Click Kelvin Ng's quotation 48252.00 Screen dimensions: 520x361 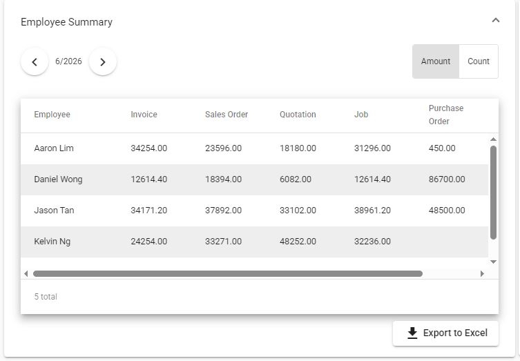tap(298, 242)
